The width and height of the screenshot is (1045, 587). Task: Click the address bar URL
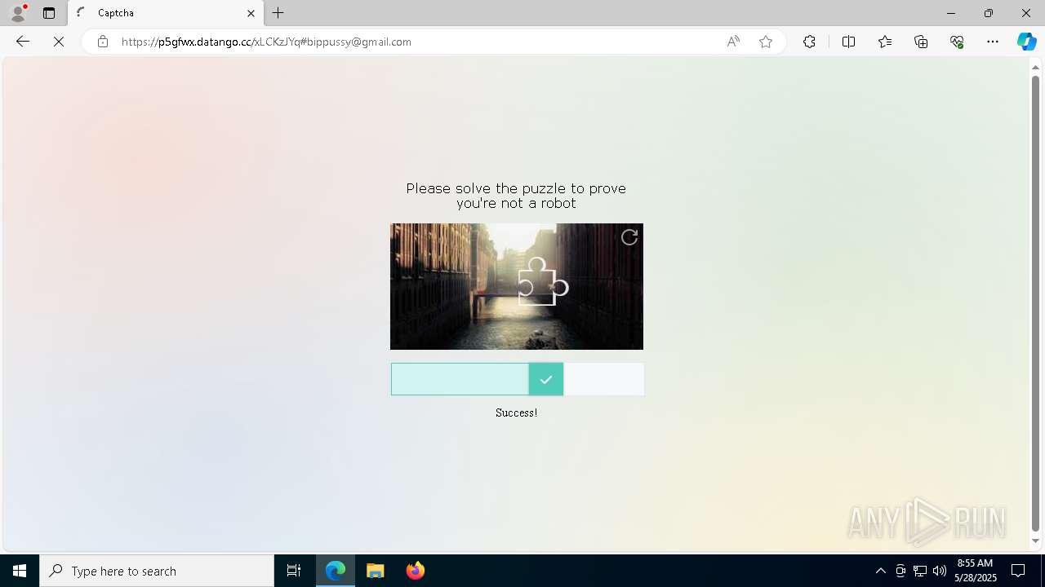(x=266, y=42)
